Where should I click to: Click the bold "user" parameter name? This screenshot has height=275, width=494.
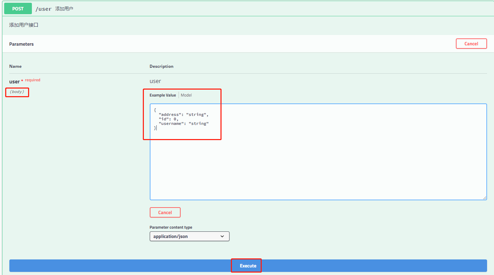pos(15,82)
